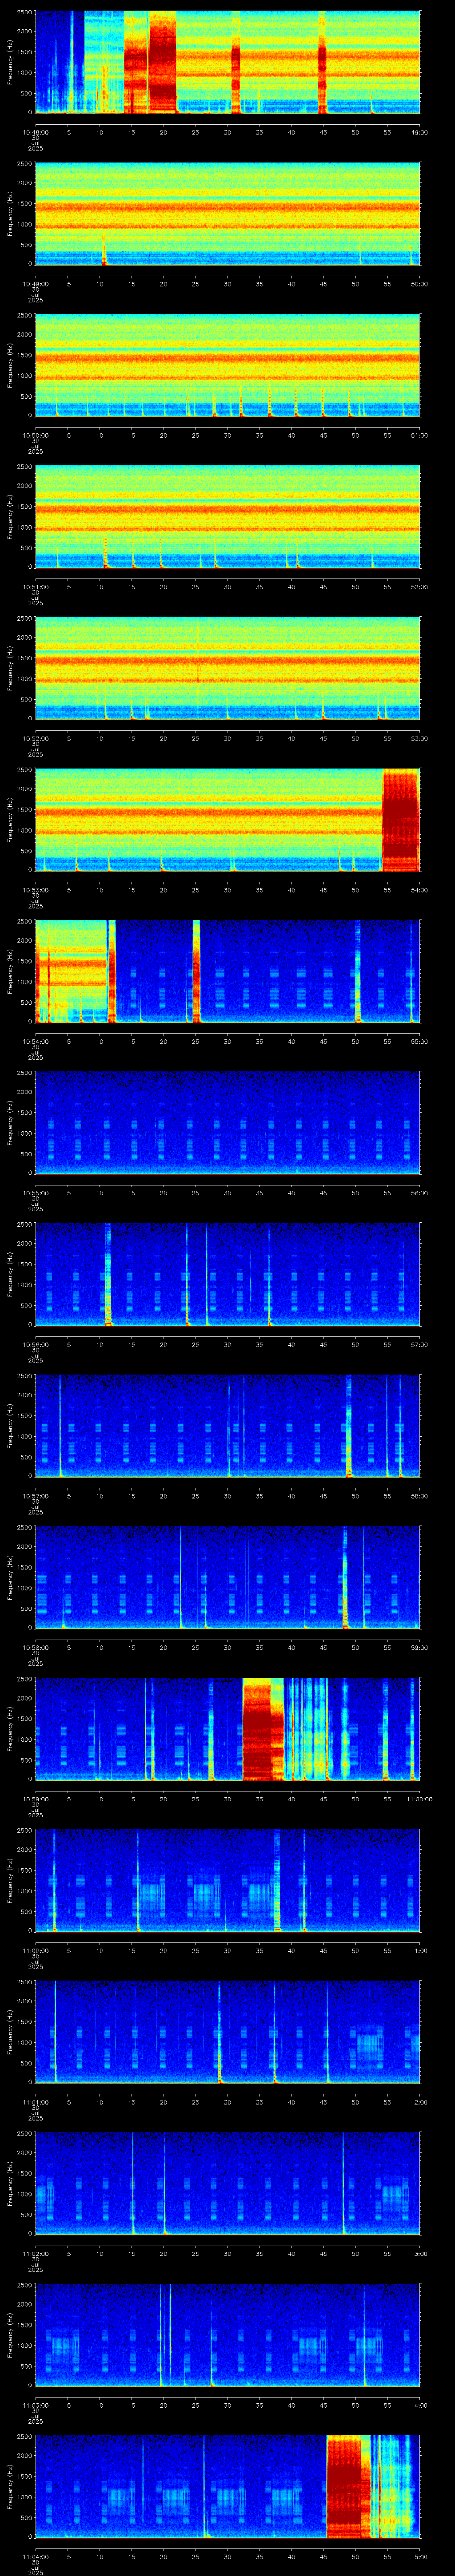
Task: Click the 10:48:00 spectrogram panel
Action: pyautogui.click(x=228, y=63)
